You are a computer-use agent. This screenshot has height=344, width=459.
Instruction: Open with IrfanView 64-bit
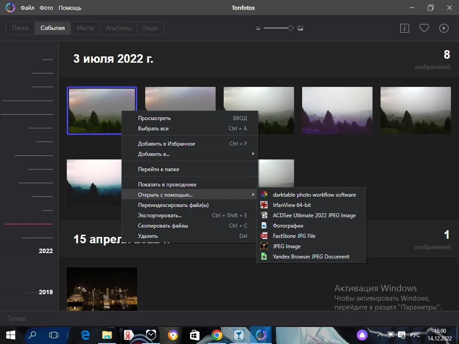312,205
